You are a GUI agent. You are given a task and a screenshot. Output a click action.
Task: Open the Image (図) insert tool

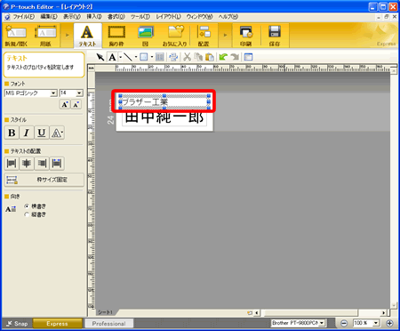pos(145,36)
